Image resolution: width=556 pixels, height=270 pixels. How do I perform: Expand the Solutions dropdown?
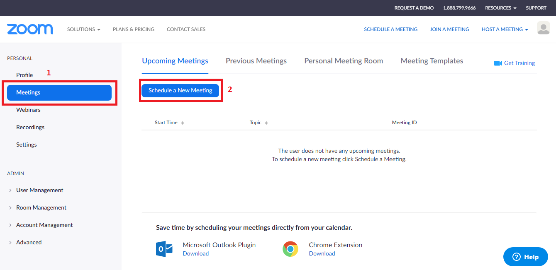pyautogui.click(x=84, y=29)
